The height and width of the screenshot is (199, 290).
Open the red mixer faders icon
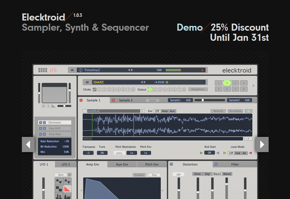pos(53,70)
